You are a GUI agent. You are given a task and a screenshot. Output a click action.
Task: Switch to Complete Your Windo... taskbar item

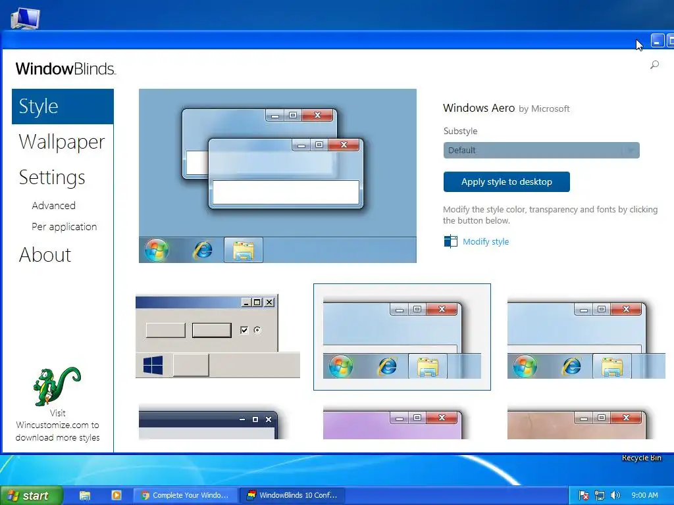(x=185, y=495)
